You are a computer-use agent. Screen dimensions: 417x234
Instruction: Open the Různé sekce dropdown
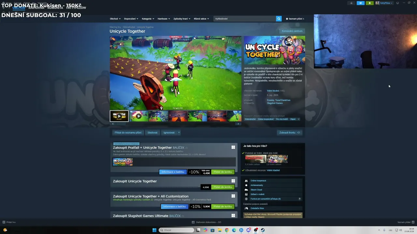tap(201, 19)
